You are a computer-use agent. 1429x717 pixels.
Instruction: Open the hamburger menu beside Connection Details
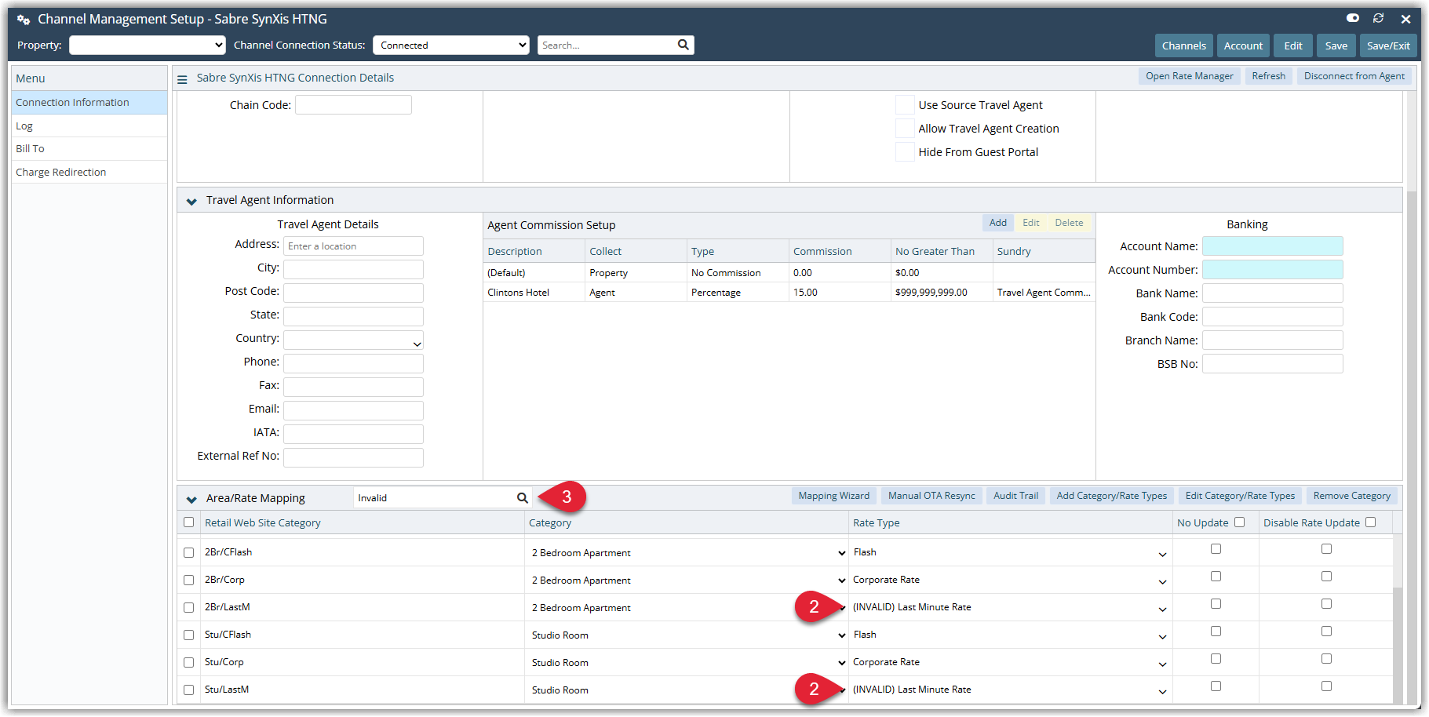click(x=182, y=79)
